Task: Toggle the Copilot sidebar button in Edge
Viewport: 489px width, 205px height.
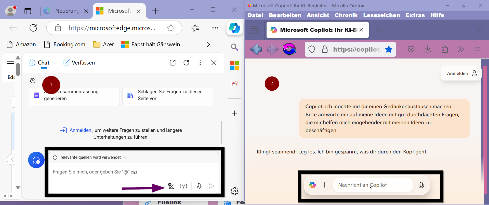Action: (234, 28)
